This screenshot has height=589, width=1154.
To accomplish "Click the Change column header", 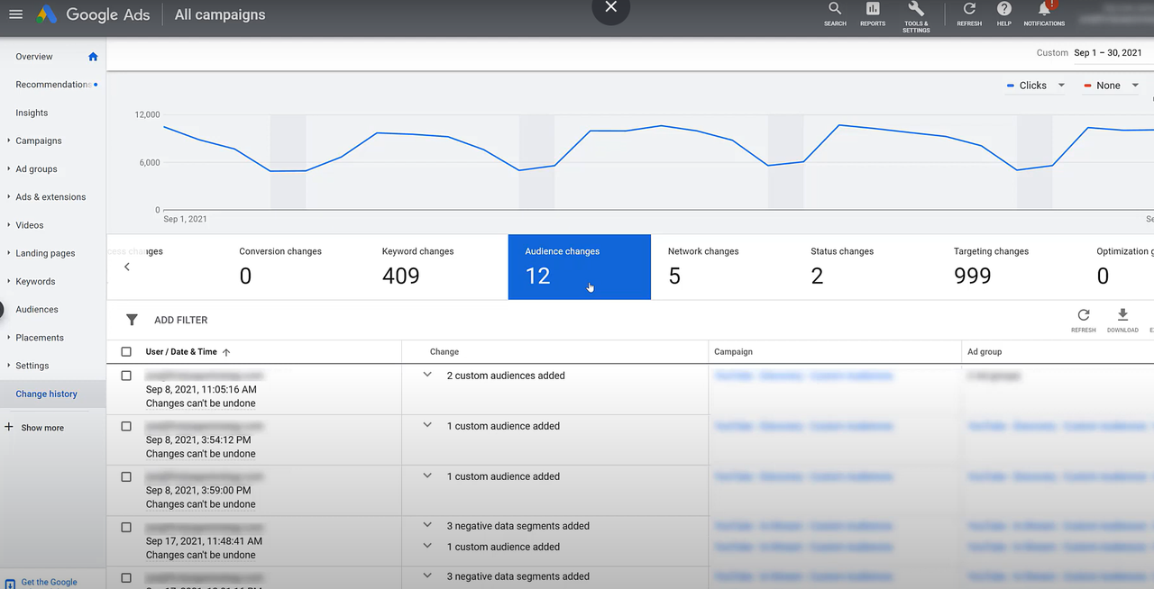I will [444, 352].
